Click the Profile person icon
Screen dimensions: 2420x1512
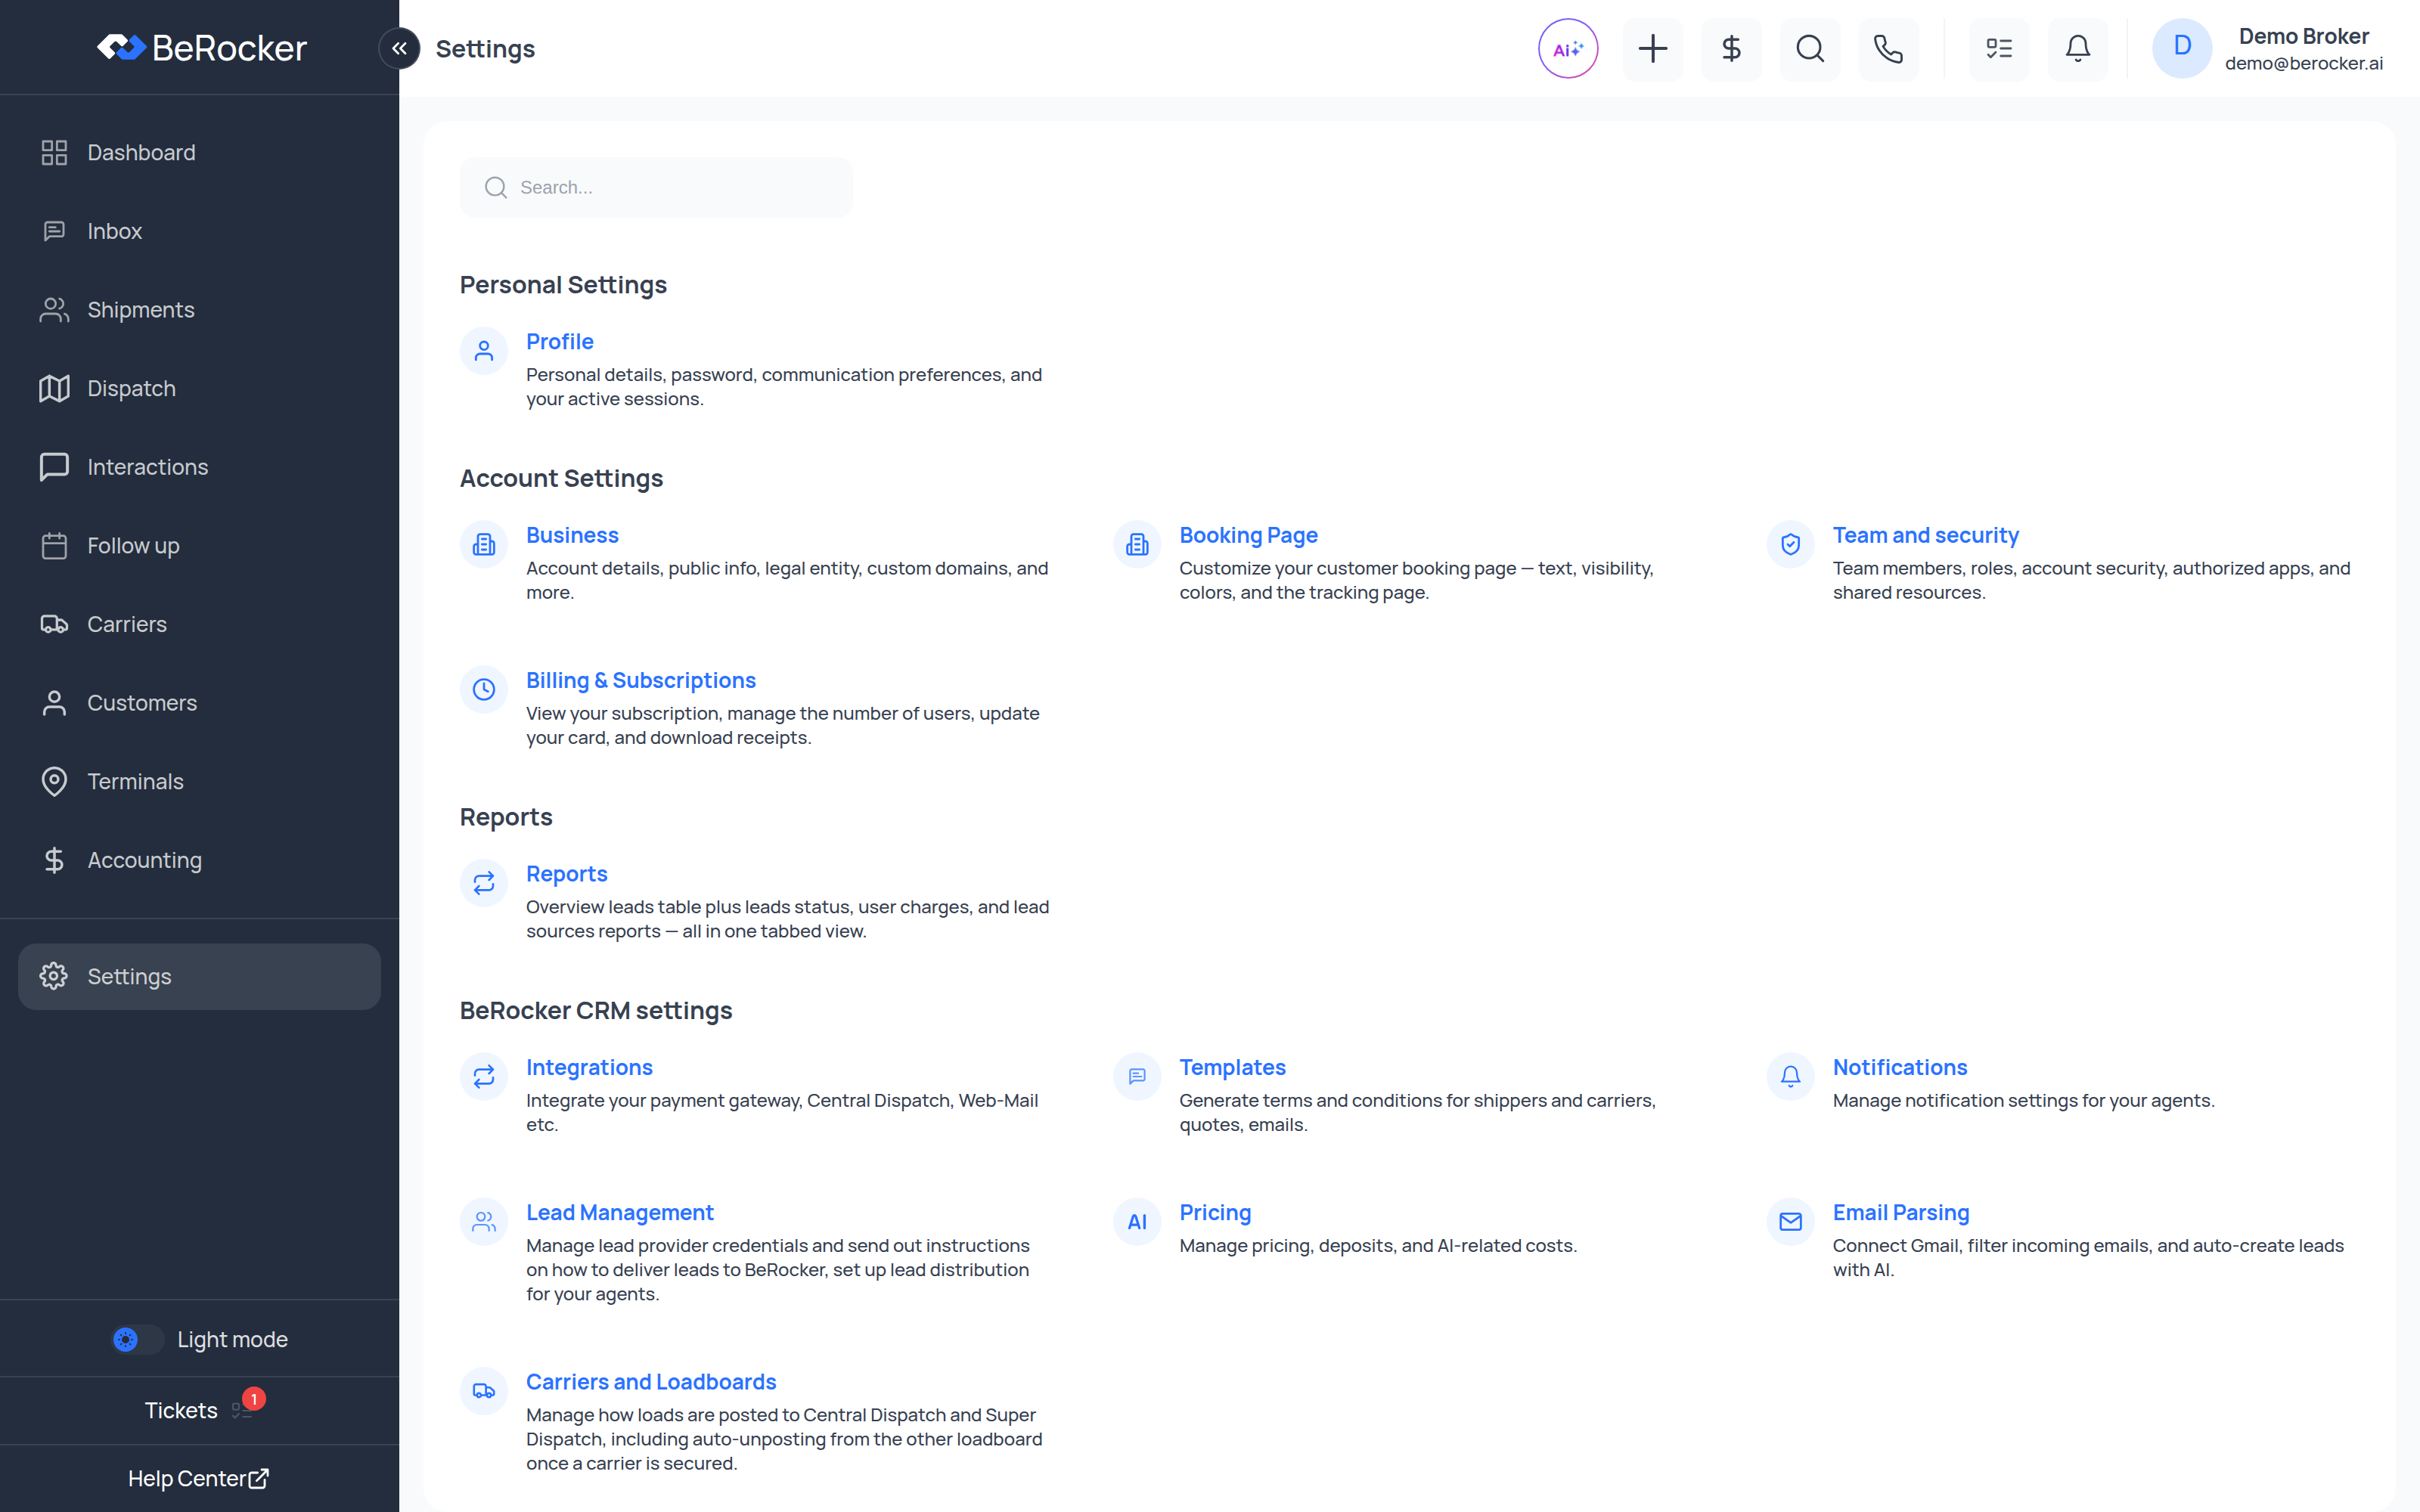484,351
